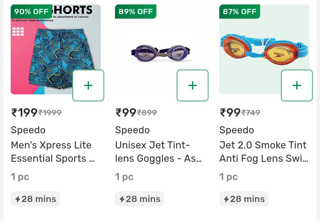This screenshot has height=220, width=320.
Task: Add Men's Xpress Lite shorts to cart
Action: [88, 85]
